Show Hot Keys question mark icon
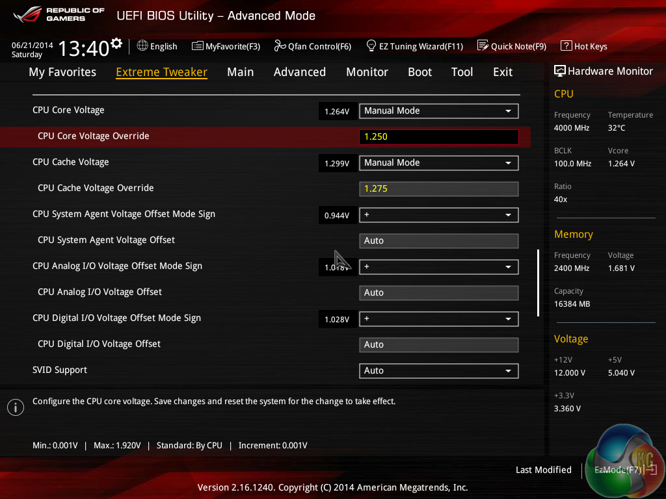This screenshot has width=666, height=499. click(x=566, y=46)
